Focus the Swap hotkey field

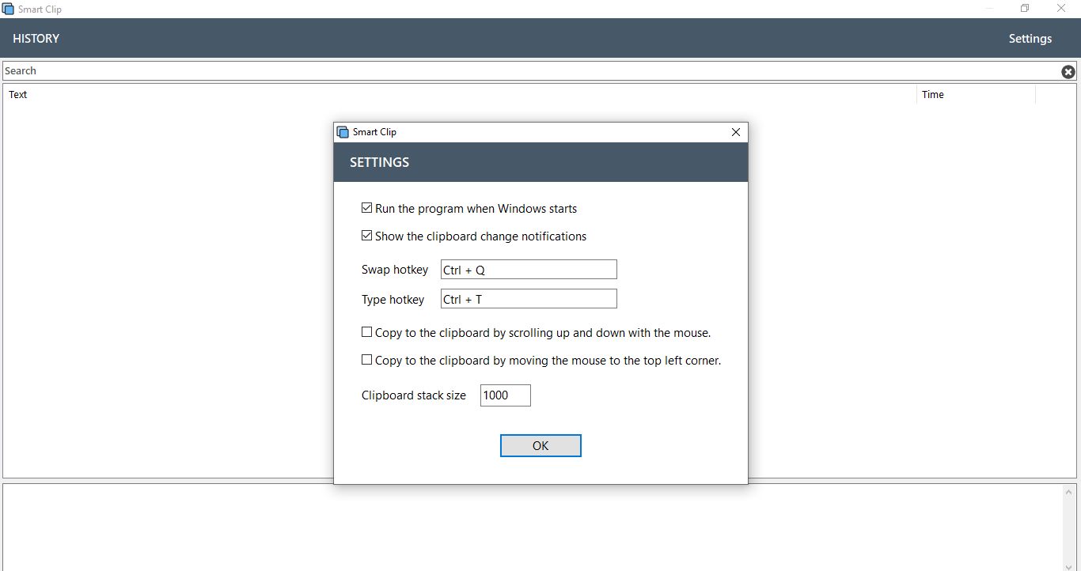[x=529, y=270]
